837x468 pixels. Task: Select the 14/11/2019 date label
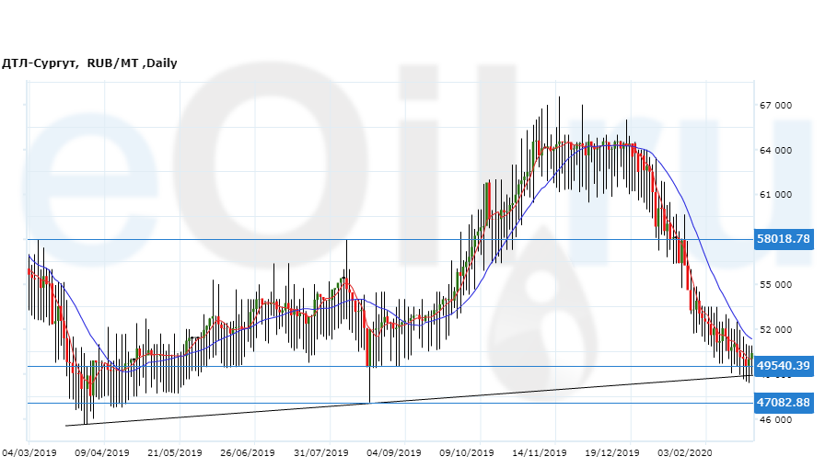540,452
